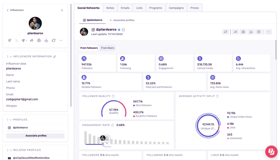Open the Notes tab
Screen dimensions: 280x160
110,8
